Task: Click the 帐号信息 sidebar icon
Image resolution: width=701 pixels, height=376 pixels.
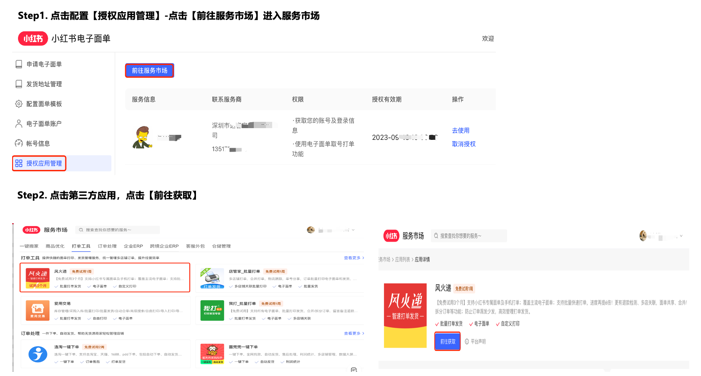Action: (19, 143)
